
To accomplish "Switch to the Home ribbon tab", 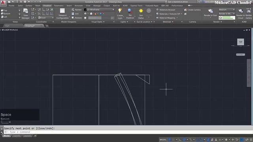I will [11, 6].
